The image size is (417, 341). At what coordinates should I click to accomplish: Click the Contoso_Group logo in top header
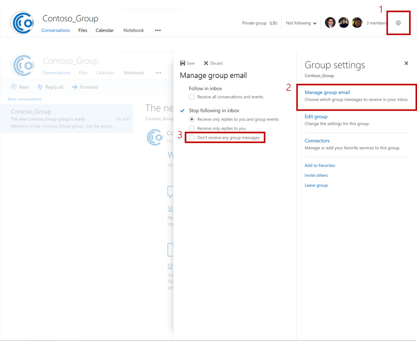click(x=22, y=23)
